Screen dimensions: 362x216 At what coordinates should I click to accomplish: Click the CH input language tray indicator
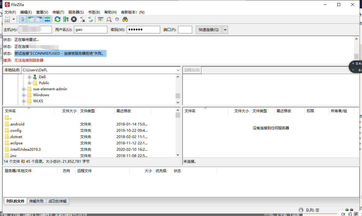[343, 214]
